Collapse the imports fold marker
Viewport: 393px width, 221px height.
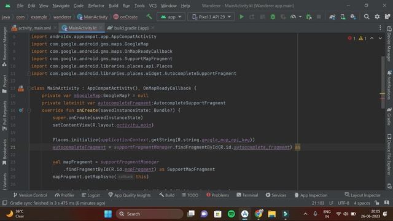pos(29,74)
